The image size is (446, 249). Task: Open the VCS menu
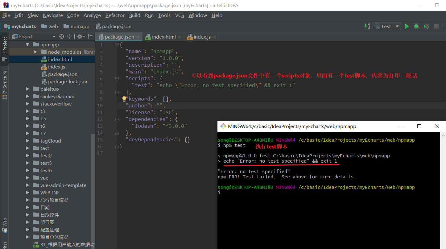(180, 15)
